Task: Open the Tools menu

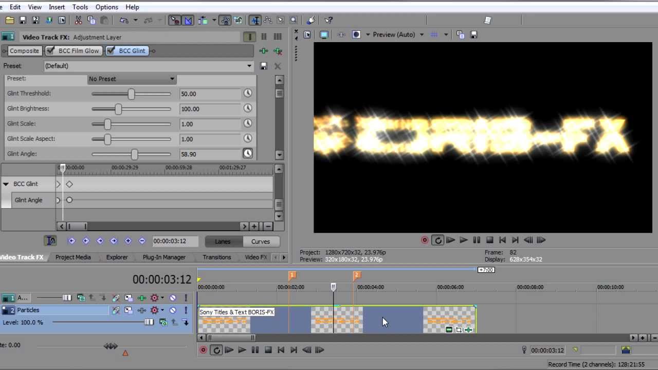Action: tap(80, 7)
